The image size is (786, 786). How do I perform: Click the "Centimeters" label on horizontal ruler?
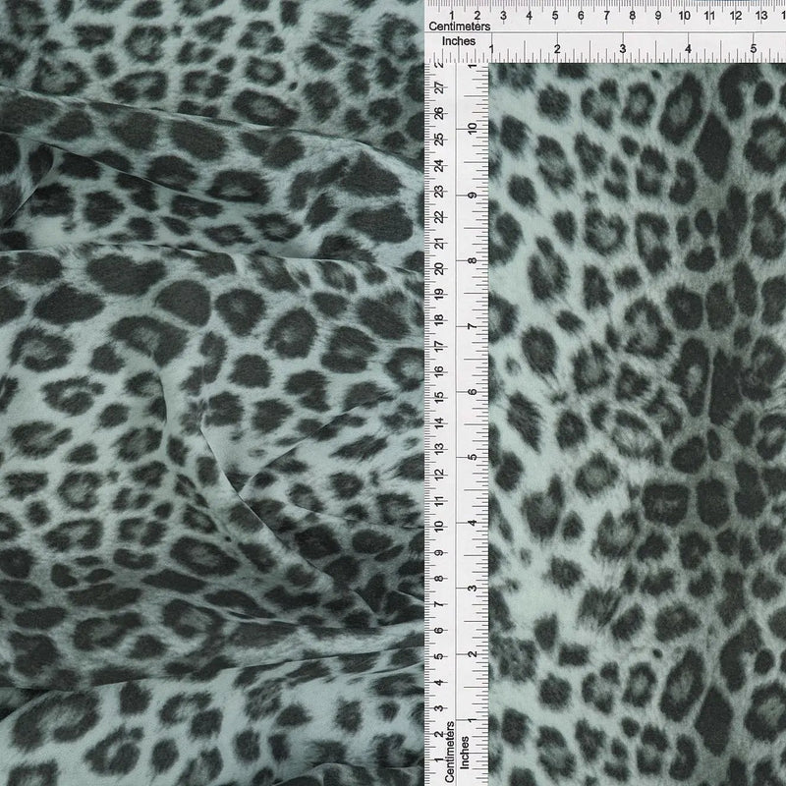pos(459,27)
